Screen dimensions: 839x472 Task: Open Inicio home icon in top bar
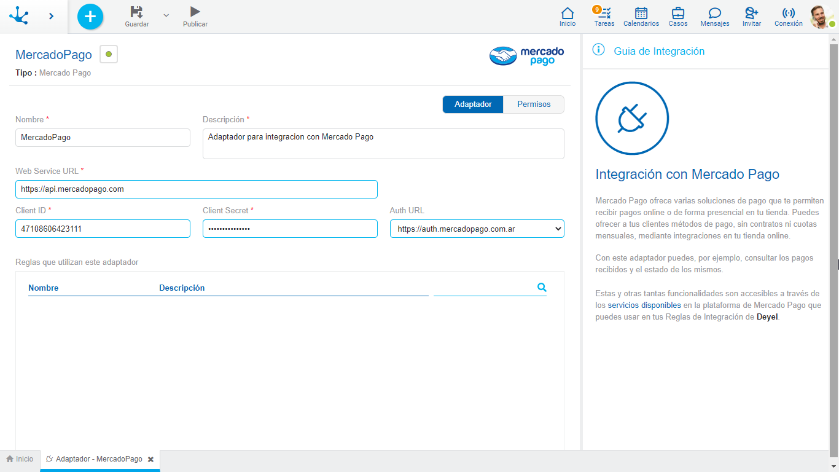point(568,13)
